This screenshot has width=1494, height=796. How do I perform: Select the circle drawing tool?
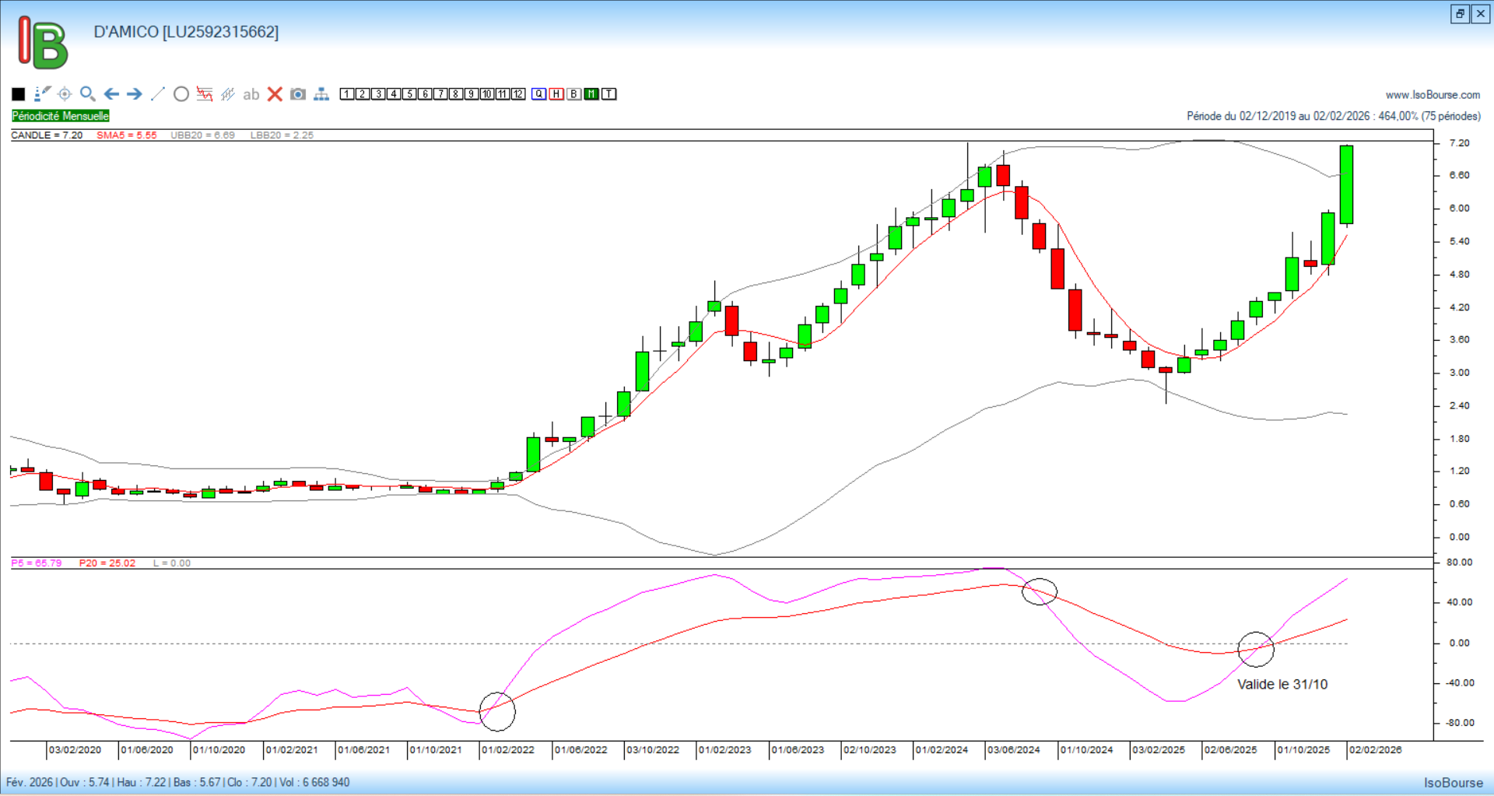[x=181, y=94]
